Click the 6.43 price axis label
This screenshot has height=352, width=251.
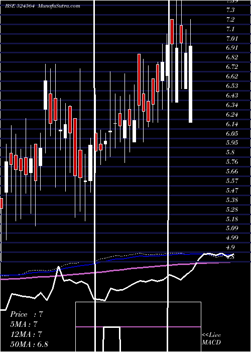232,96
